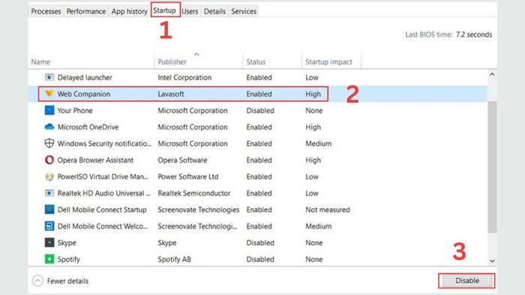This screenshot has width=525, height=295.
Task: Click the Dell Mobile Connect Startup icon
Action: (x=49, y=210)
